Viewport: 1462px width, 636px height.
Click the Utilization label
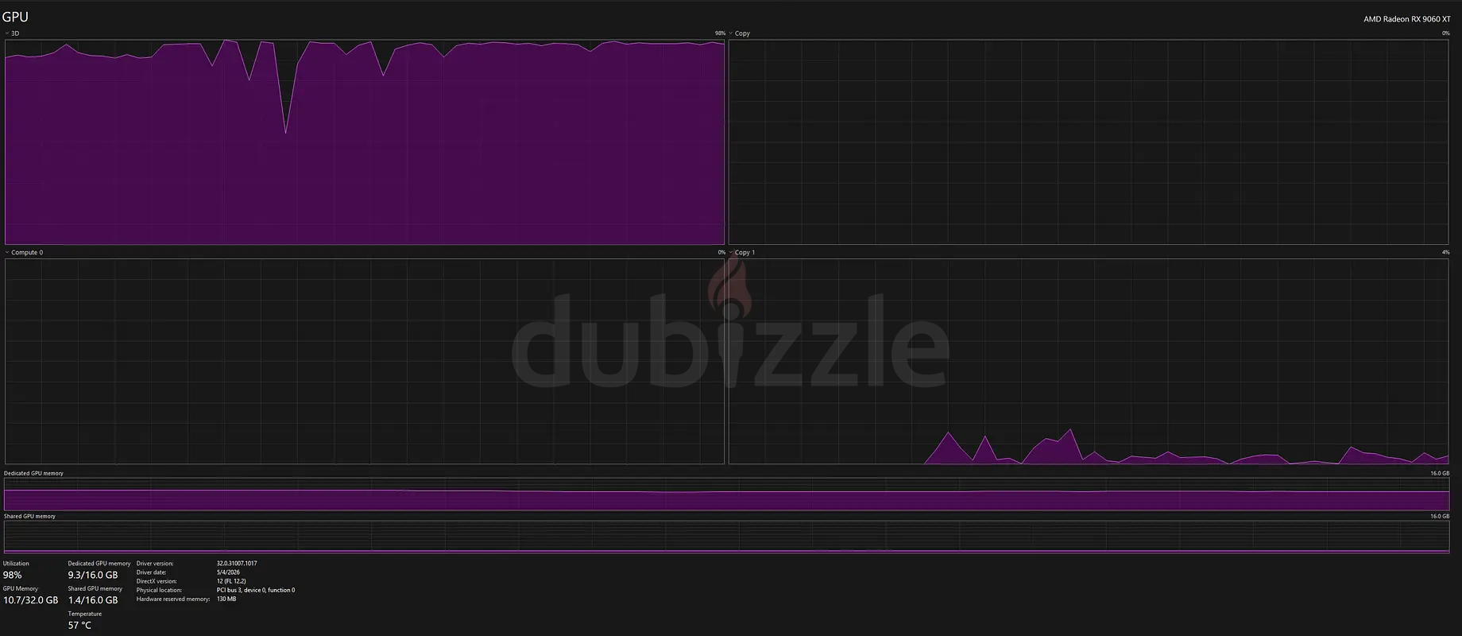[x=16, y=564]
